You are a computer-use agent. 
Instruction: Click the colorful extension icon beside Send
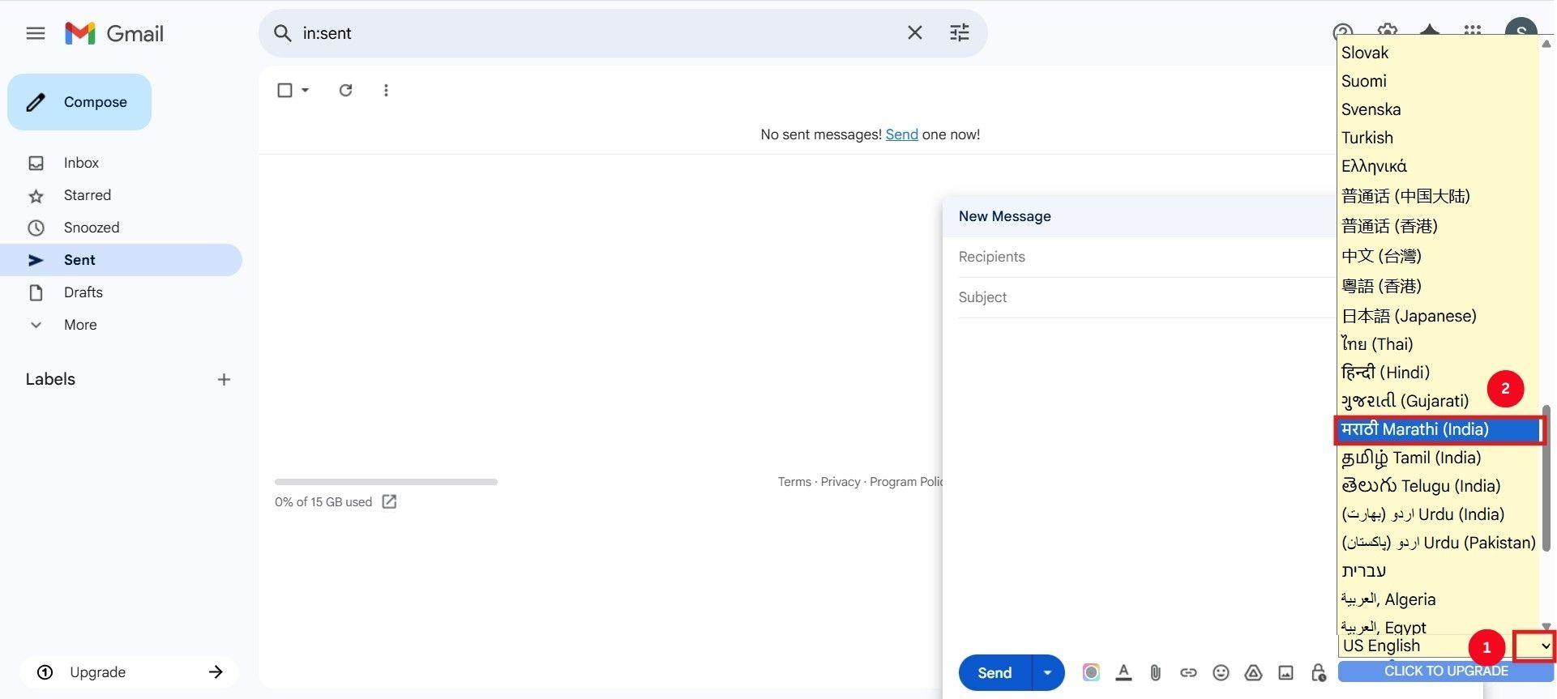coord(1091,672)
